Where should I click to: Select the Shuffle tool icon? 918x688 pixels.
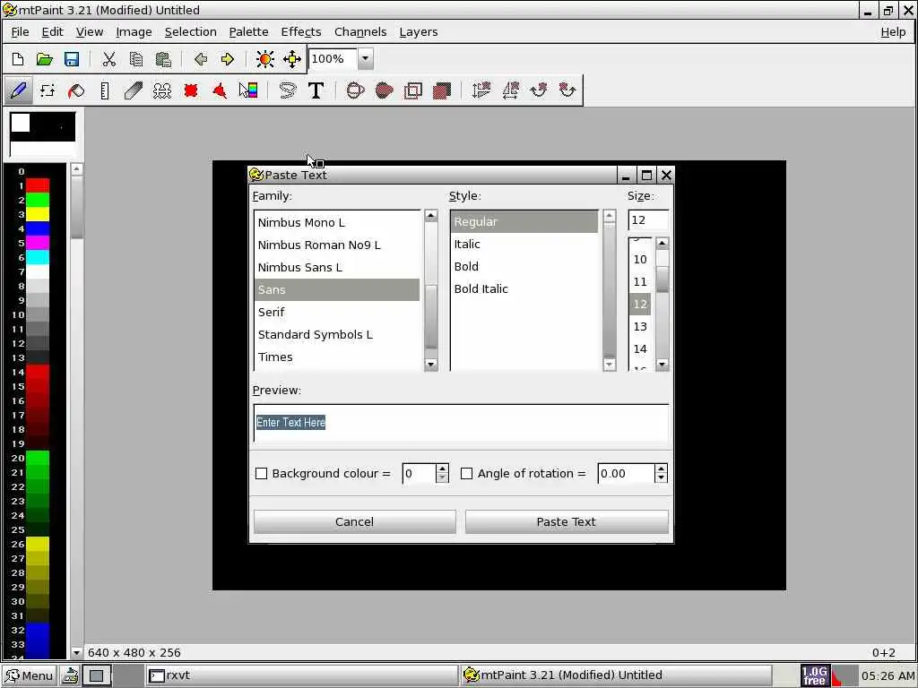coord(47,90)
